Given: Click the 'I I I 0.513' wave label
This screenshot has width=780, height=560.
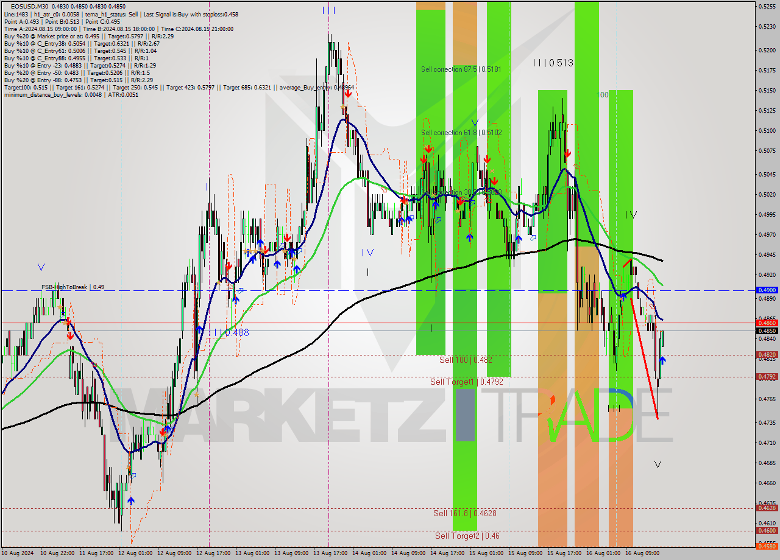Looking at the screenshot, I should tap(553, 62).
